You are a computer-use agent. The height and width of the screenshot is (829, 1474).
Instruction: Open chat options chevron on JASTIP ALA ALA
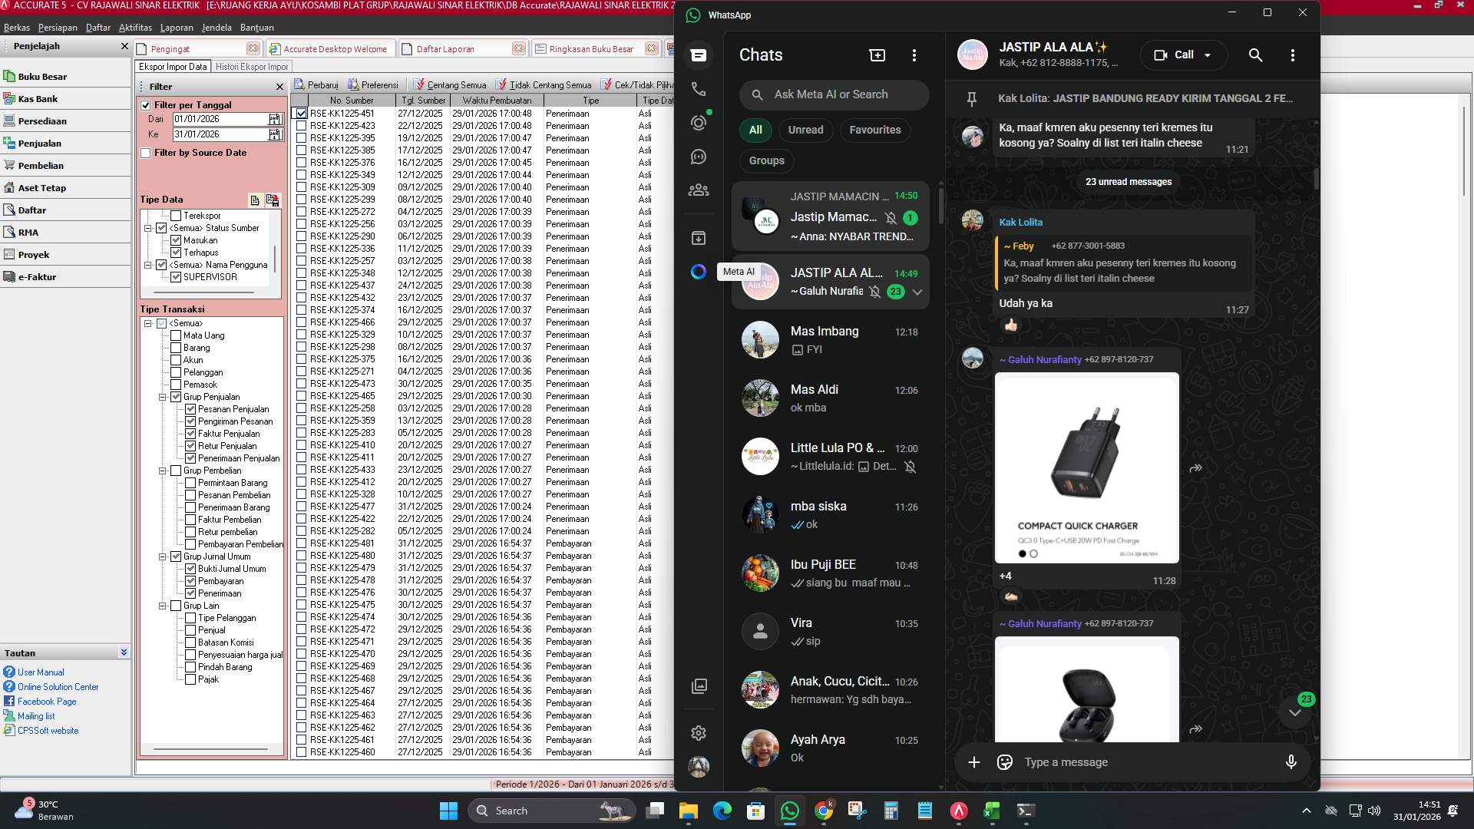click(917, 292)
